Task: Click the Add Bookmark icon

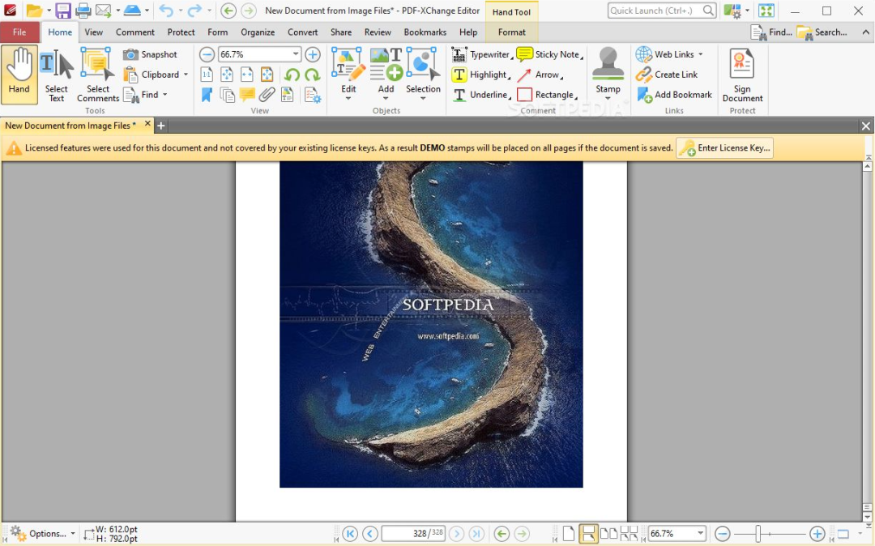Action: [x=674, y=95]
